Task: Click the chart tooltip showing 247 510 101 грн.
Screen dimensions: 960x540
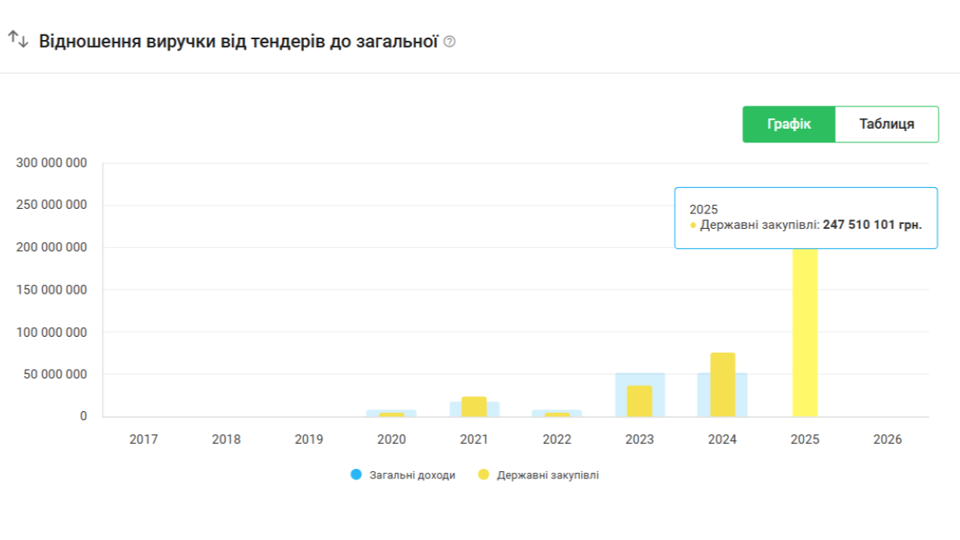Action: click(805, 218)
